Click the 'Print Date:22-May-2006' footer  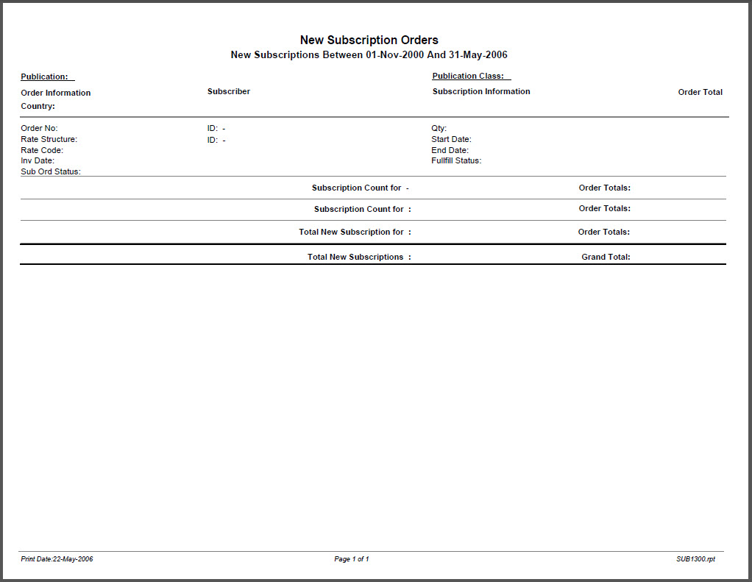57,559
